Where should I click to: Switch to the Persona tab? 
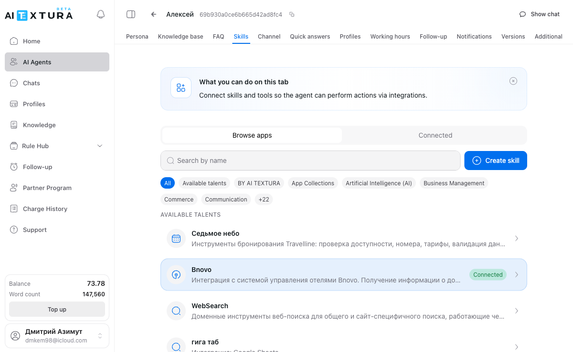[137, 36]
